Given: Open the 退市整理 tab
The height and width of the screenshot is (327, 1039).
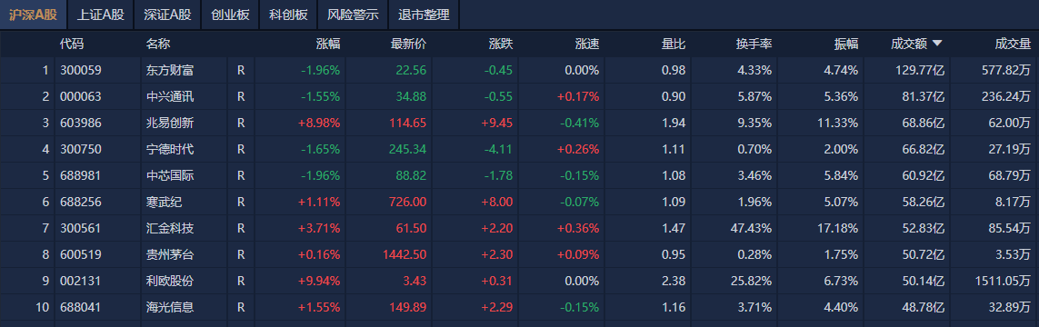Looking at the screenshot, I should point(425,15).
